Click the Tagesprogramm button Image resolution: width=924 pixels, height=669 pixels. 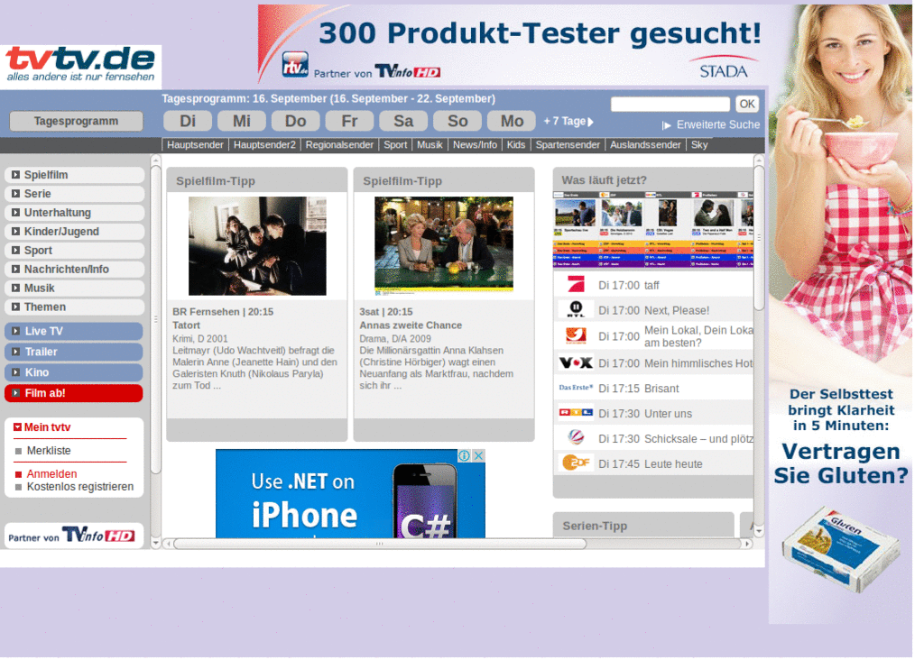point(76,122)
